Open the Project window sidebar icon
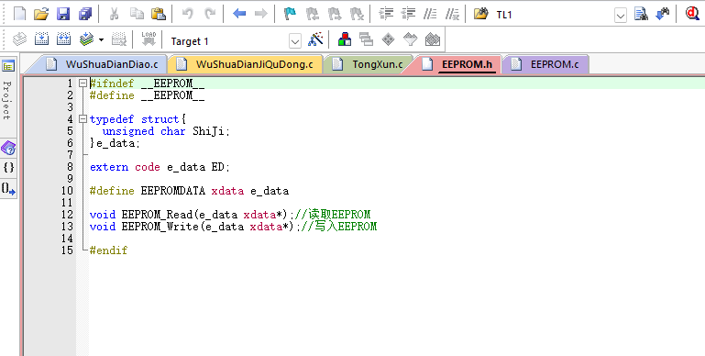 point(8,66)
